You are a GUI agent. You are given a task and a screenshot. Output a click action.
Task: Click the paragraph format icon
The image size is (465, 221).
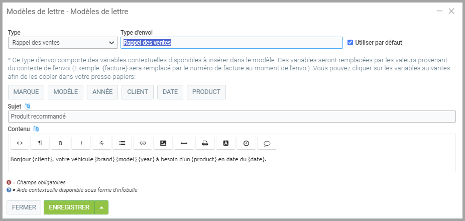(x=40, y=143)
